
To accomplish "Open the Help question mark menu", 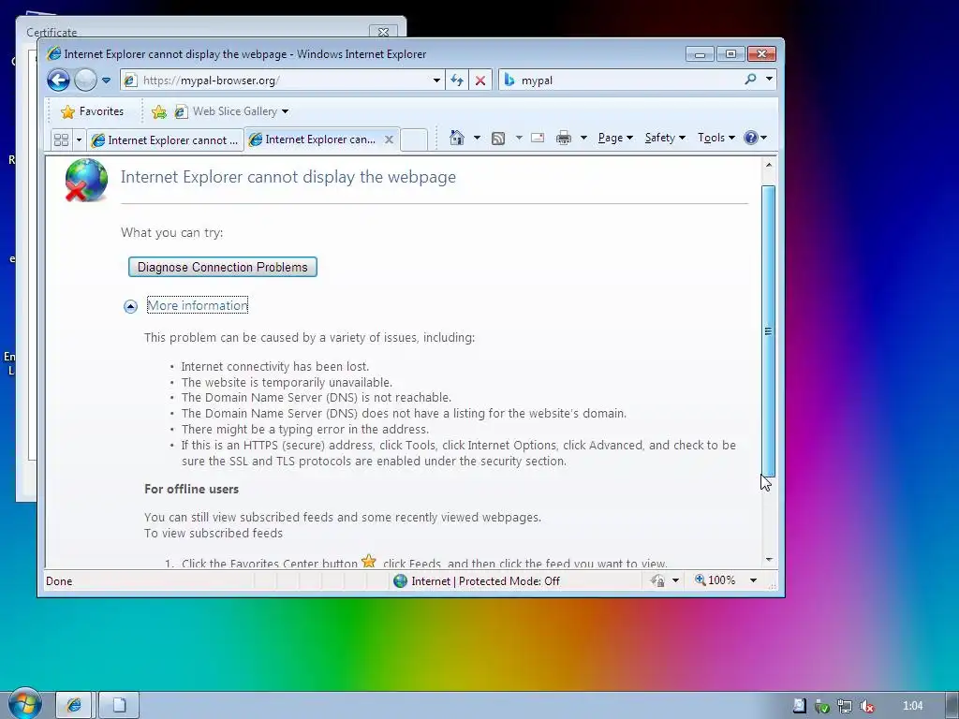I will click(756, 138).
